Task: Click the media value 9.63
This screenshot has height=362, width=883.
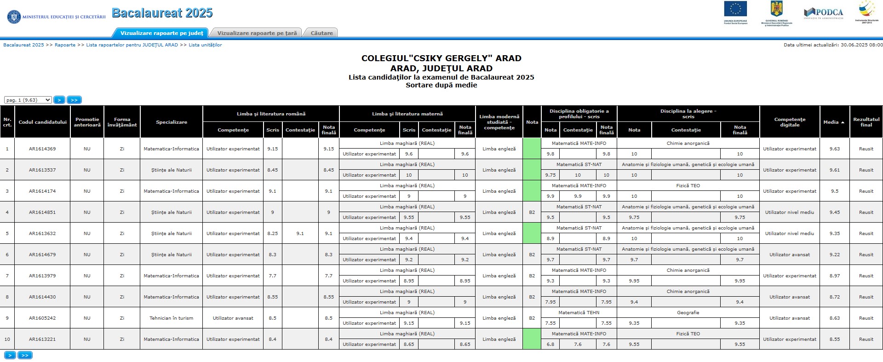Action: pyautogui.click(x=834, y=149)
